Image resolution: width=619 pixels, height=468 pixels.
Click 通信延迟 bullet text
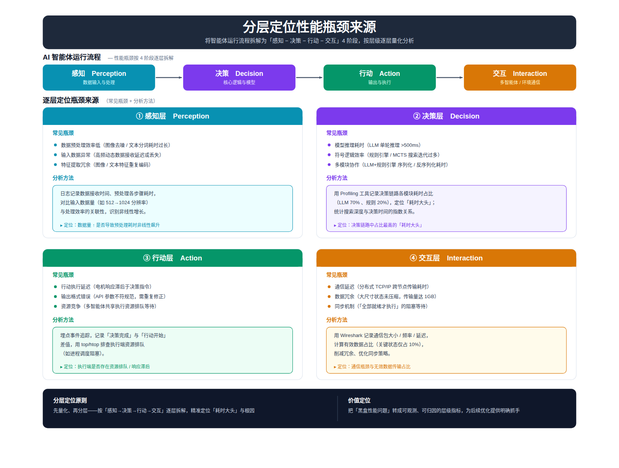click(382, 287)
